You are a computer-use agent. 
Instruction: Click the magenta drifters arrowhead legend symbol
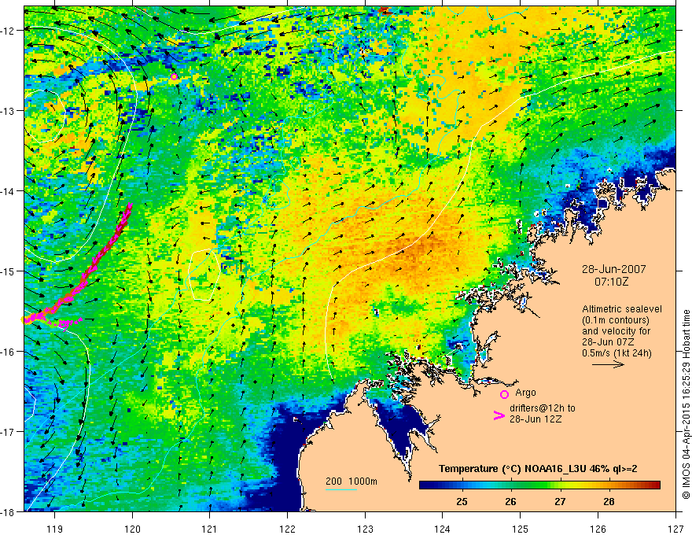pyautogui.click(x=499, y=415)
